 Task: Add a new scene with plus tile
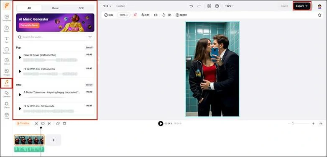[x=54, y=140]
